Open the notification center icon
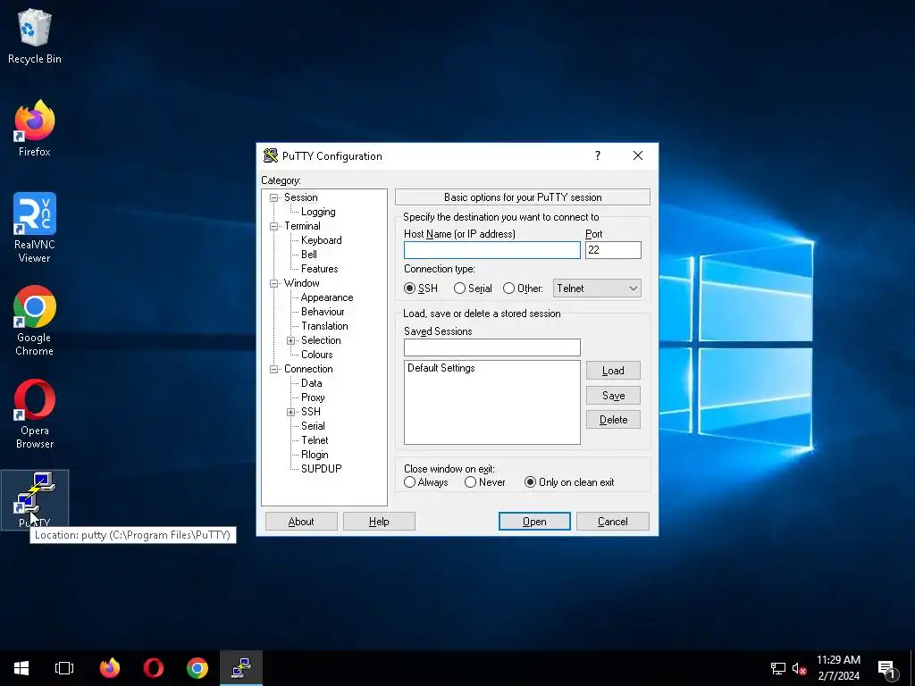This screenshot has width=915, height=686. [886, 669]
